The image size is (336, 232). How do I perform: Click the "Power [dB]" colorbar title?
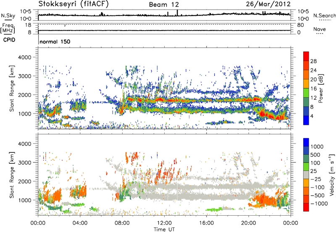(x=320, y=88)
